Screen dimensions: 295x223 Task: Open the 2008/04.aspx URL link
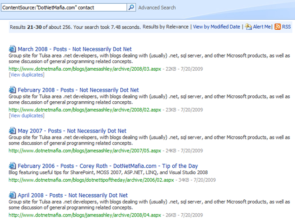[85, 215]
